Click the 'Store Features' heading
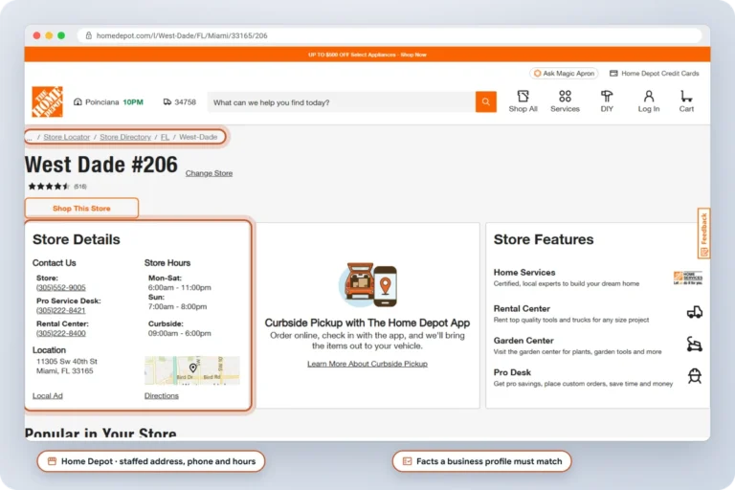Image resolution: width=735 pixels, height=490 pixels. 544,239
